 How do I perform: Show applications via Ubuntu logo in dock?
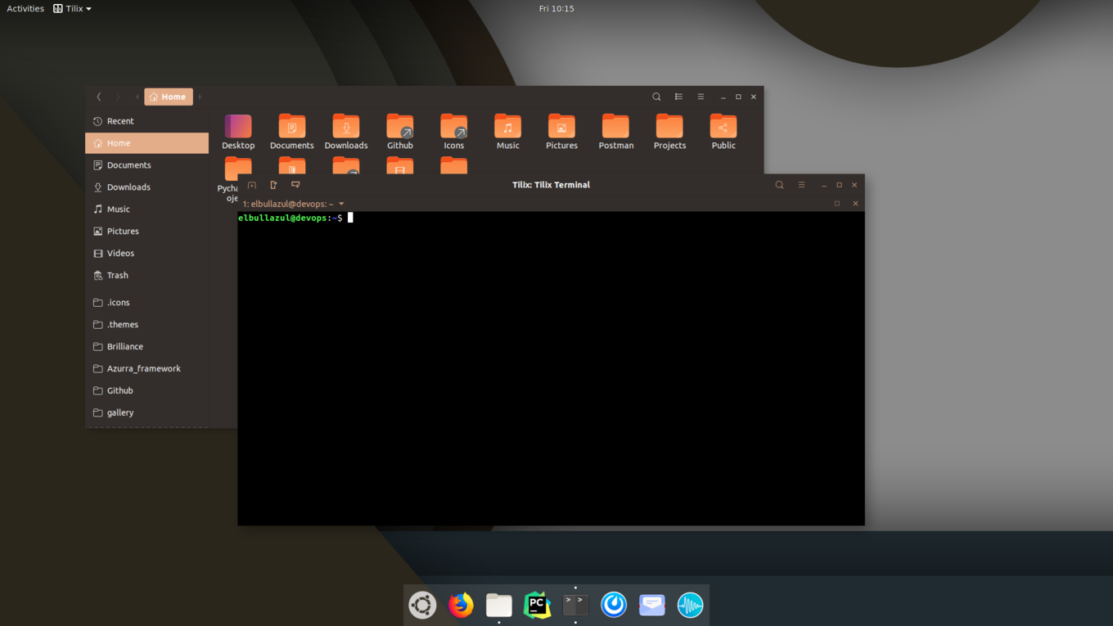tap(422, 606)
